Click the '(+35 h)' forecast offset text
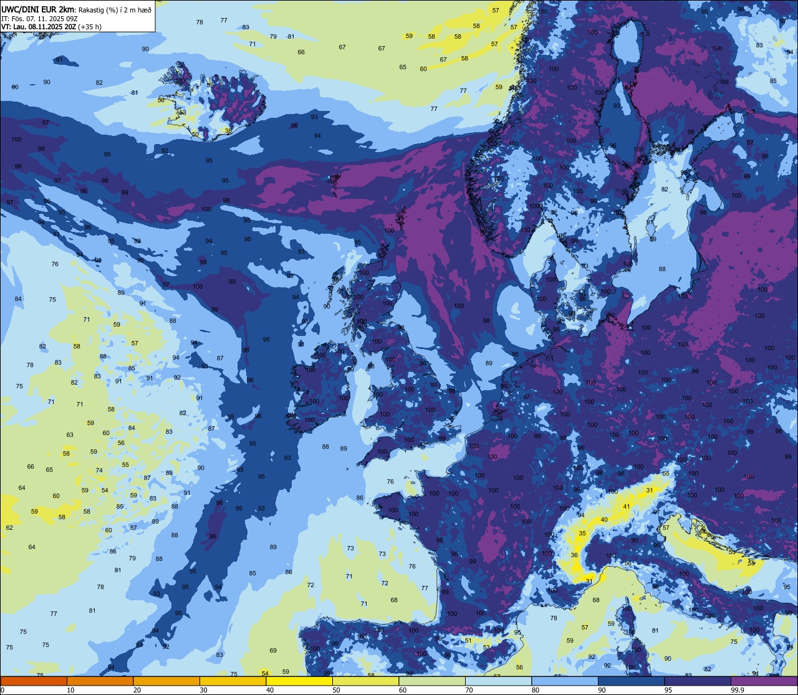The height and width of the screenshot is (695, 798). point(91,27)
